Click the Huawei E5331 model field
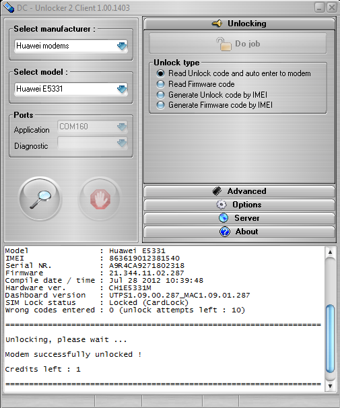This screenshot has width=340, height=408. (71, 89)
